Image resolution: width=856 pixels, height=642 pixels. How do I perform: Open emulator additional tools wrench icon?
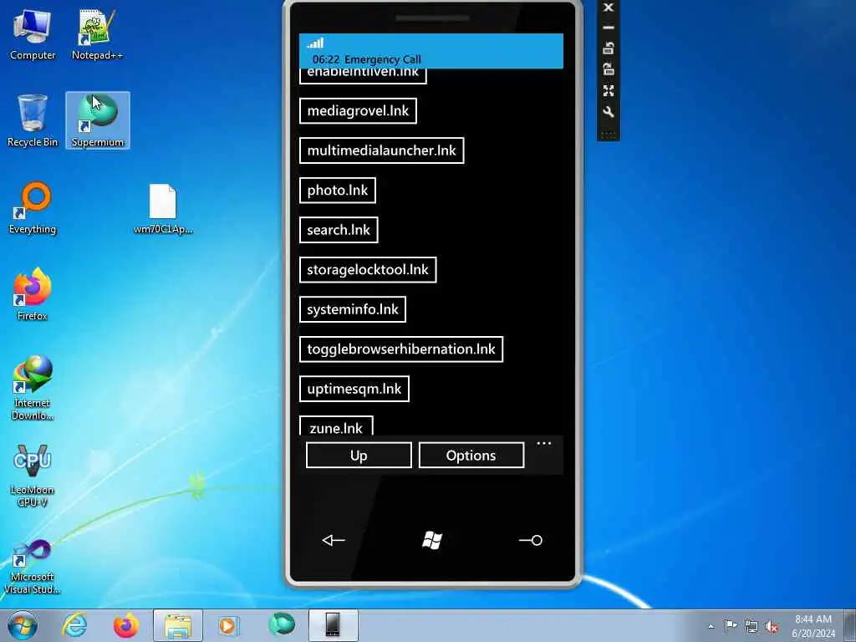[x=609, y=112]
